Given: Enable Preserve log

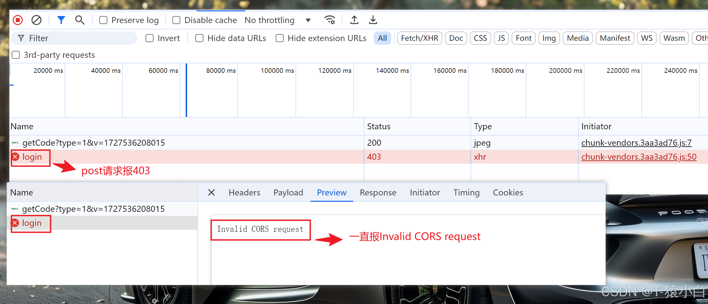Looking at the screenshot, I should click(x=103, y=20).
